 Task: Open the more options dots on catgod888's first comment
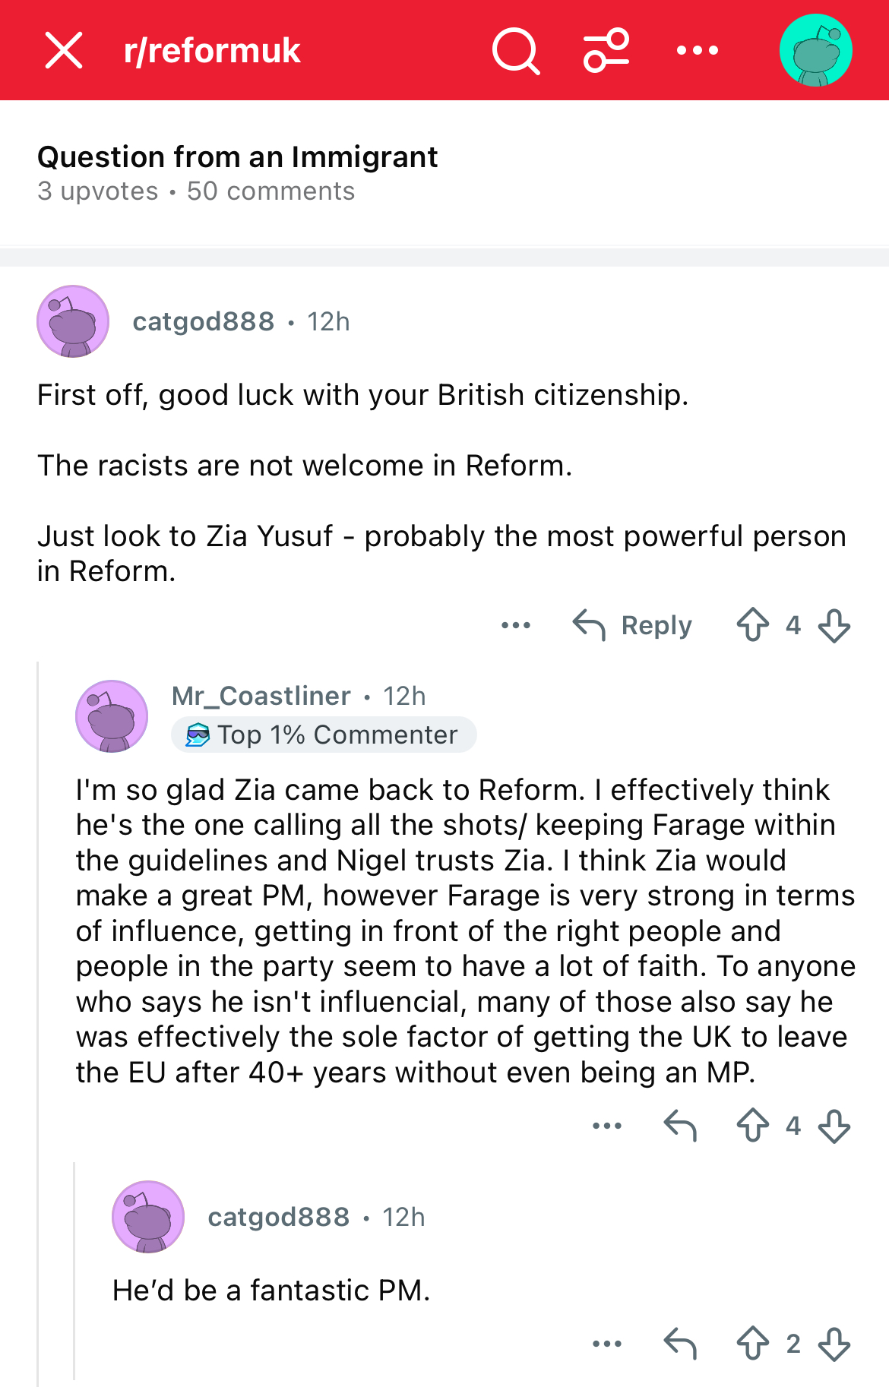(516, 625)
